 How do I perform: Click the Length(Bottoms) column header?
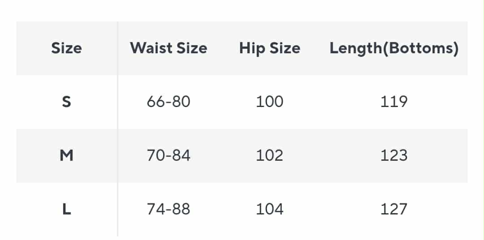pyautogui.click(x=394, y=48)
